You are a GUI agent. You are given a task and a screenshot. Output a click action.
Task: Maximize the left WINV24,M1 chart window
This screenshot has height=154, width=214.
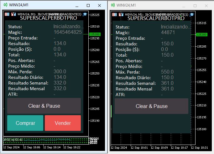88,5
